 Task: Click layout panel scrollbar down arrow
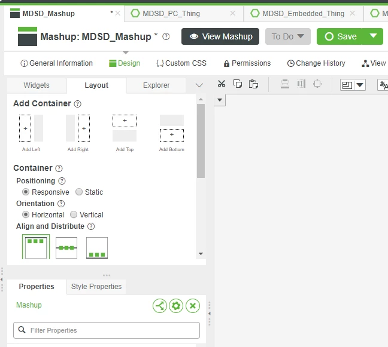[201, 254]
